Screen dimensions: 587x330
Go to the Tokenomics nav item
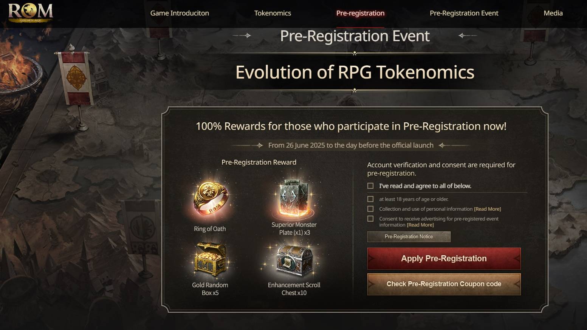click(273, 13)
